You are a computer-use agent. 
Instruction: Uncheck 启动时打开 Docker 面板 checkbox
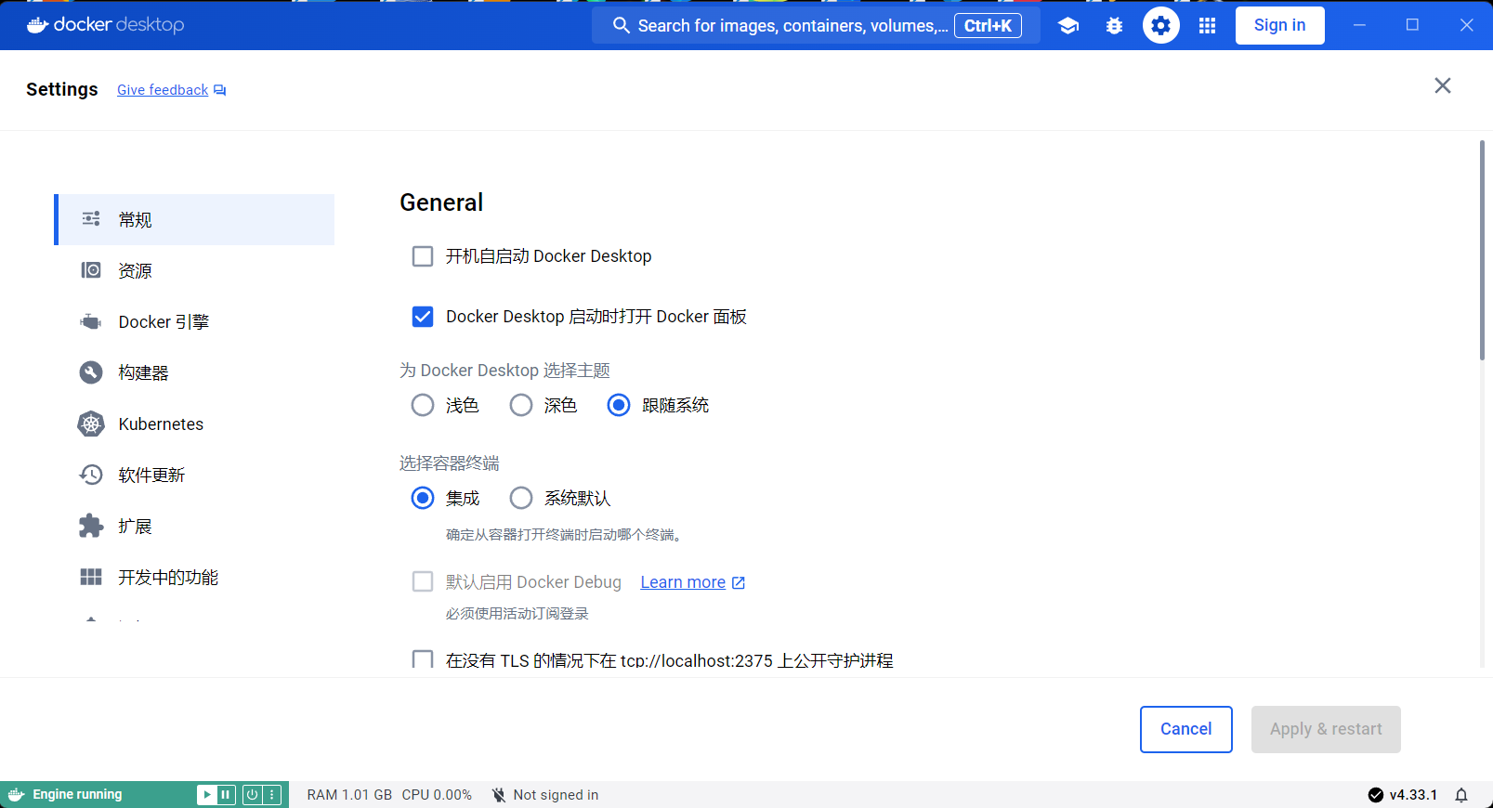point(423,317)
